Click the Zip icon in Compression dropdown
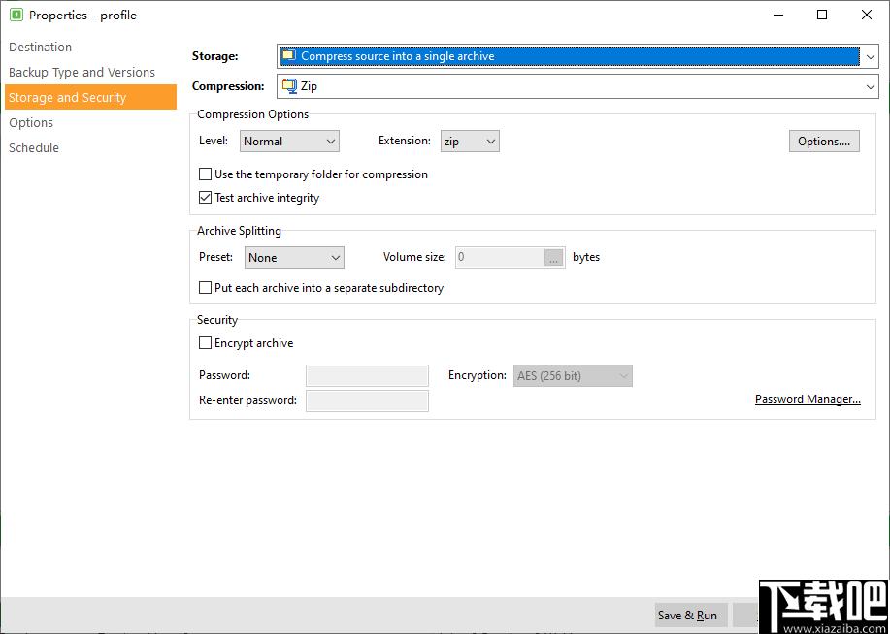Screen dimensions: 890x634 coord(289,86)
